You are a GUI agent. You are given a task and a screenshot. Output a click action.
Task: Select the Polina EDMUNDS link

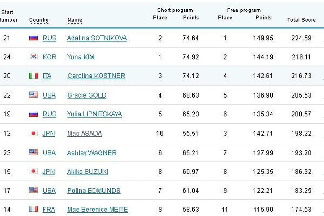[94, 191]
